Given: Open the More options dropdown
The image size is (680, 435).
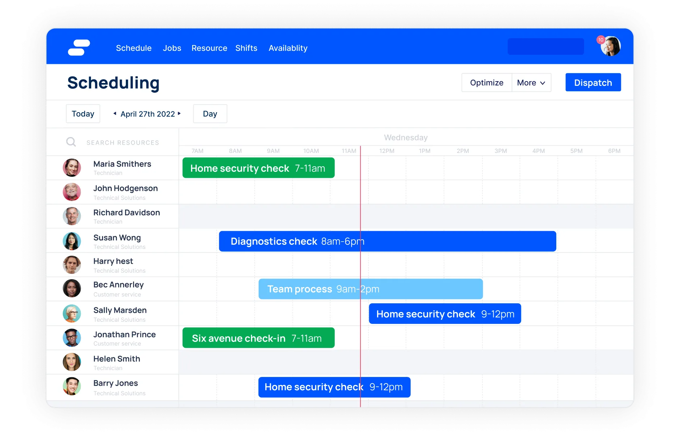Looking at the screenshot, I should coord(531,83).
